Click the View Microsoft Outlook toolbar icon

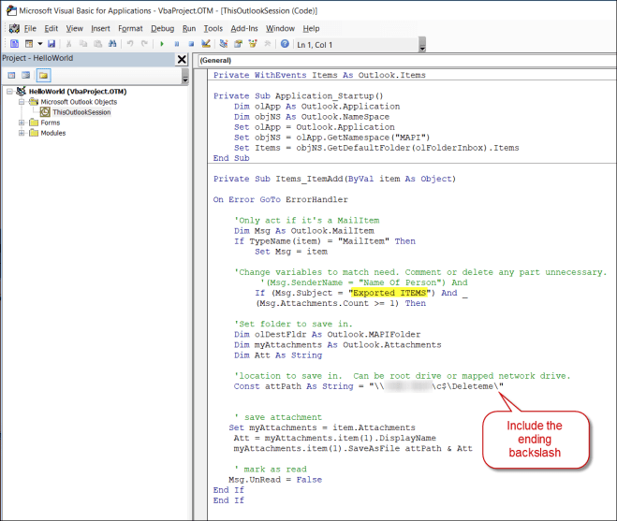coord(14,44)
